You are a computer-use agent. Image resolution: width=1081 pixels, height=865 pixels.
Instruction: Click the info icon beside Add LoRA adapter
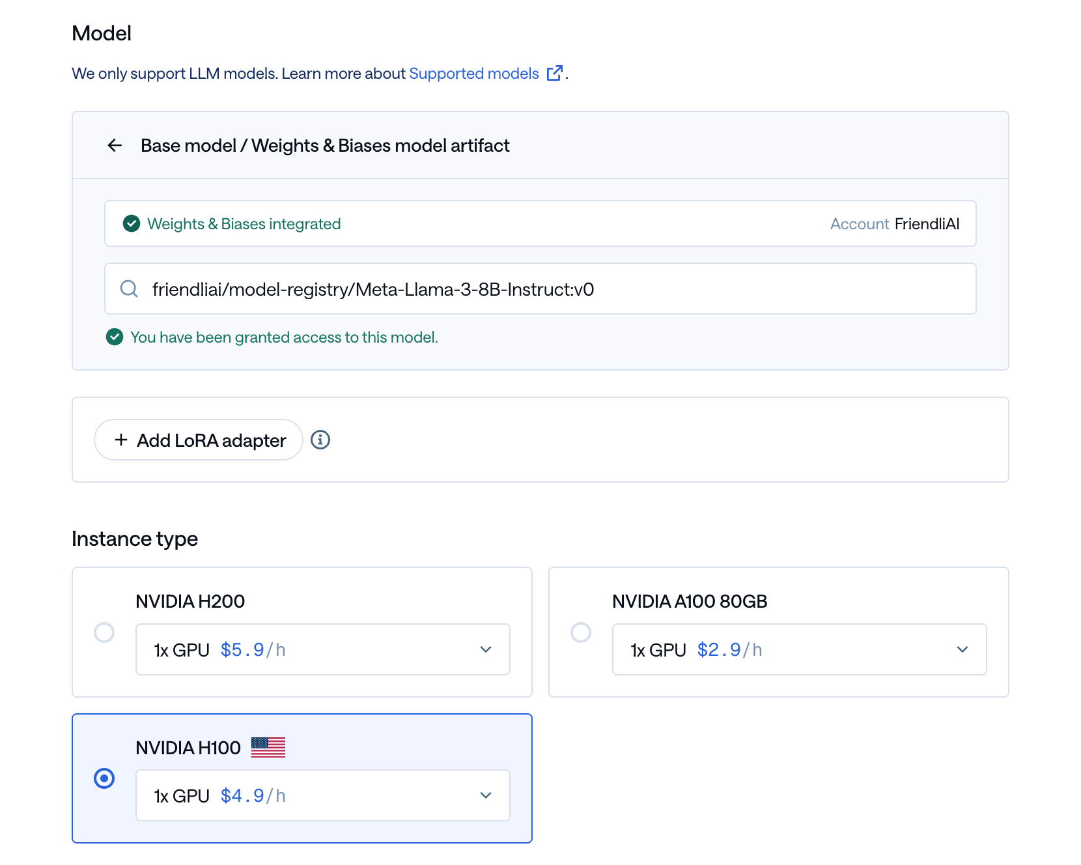click(x=320, y=440)
